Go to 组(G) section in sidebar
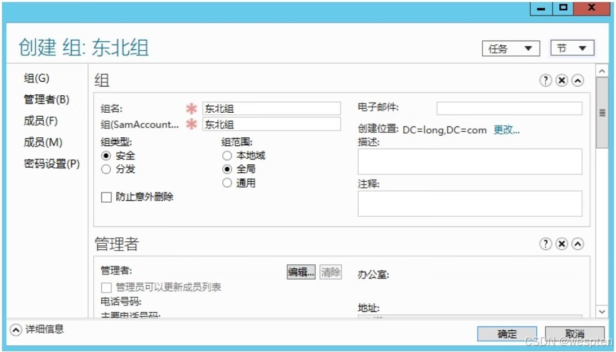 point(36,78)
